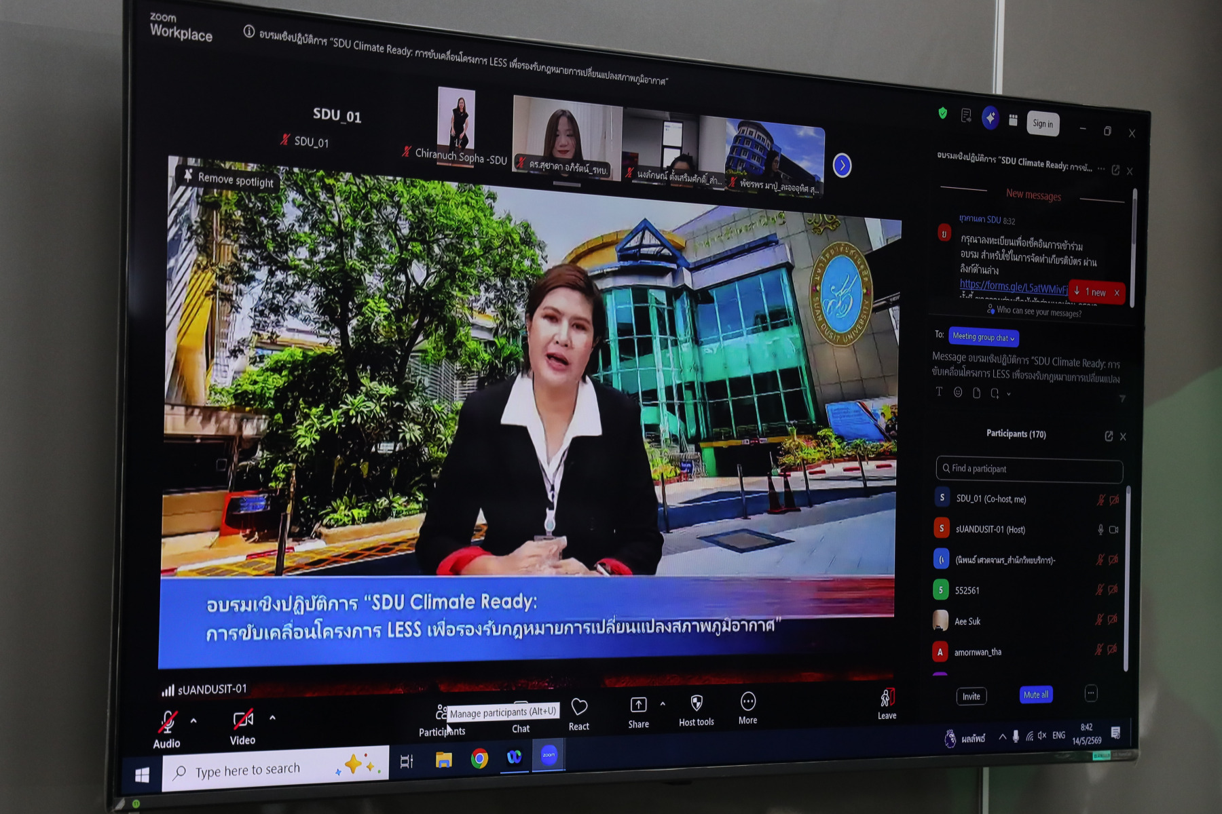Click the Share screen icon

click(x=638, y=705)
